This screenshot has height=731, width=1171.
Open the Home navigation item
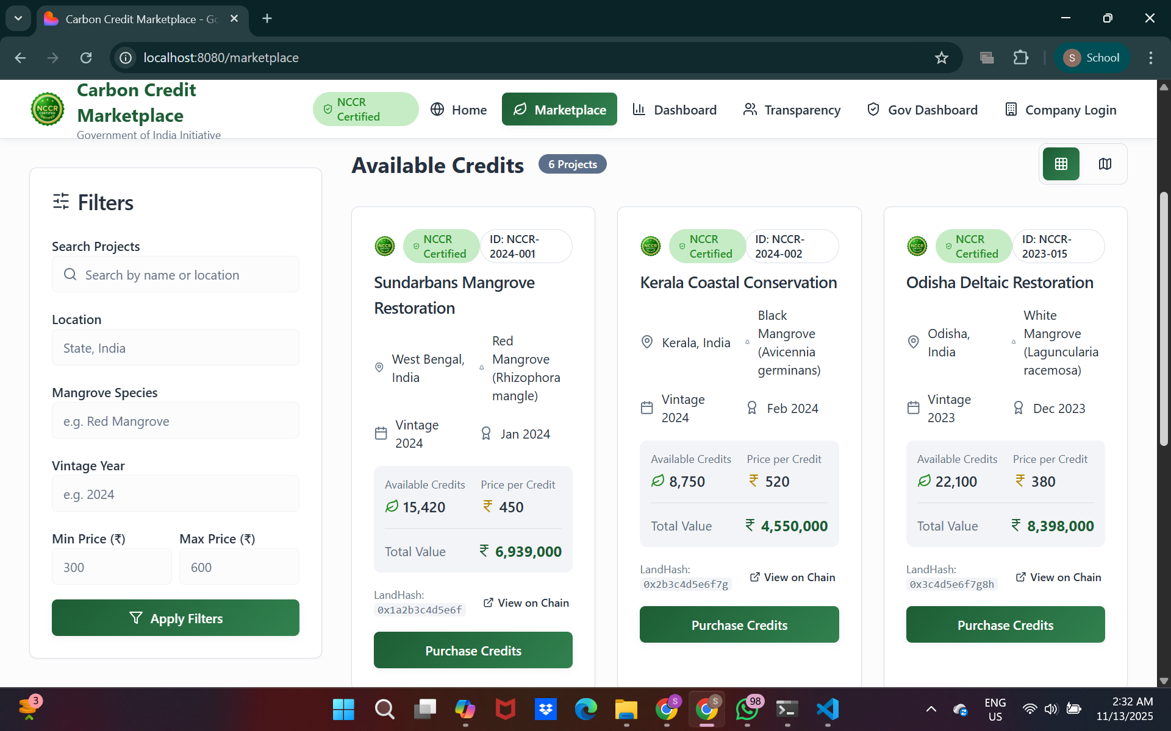pos(459,110)
